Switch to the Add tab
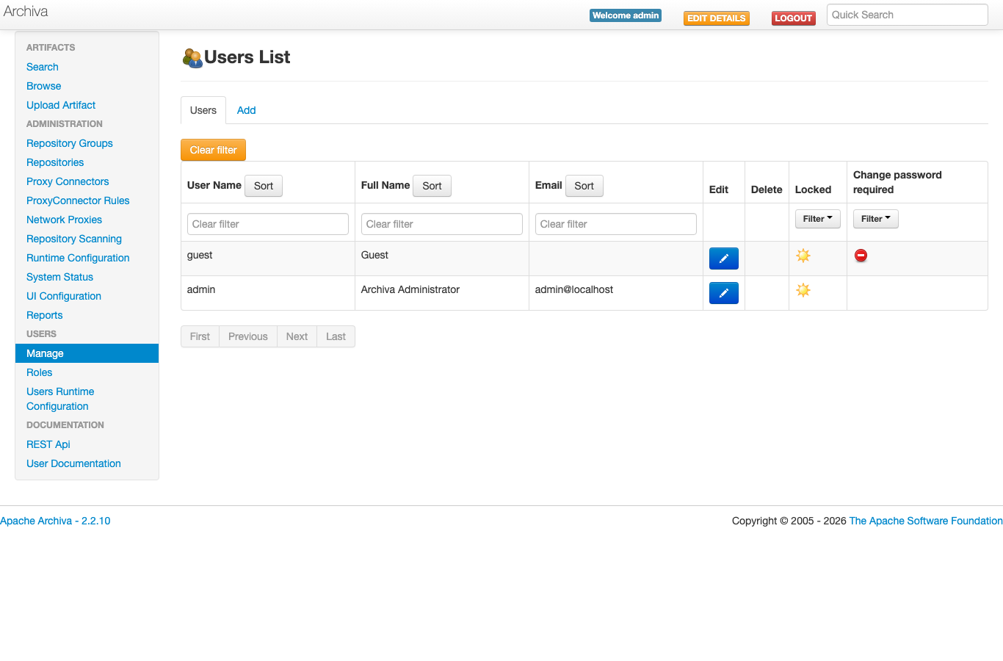Image resolution: width=1003 pixels, height=661 pixels. (246, 110)
